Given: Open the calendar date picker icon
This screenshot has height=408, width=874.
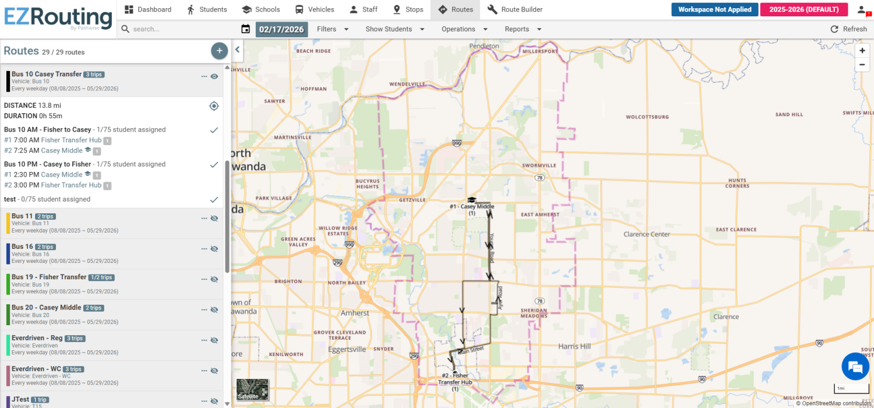Looking at the screenshot, I should click(245, 29).
